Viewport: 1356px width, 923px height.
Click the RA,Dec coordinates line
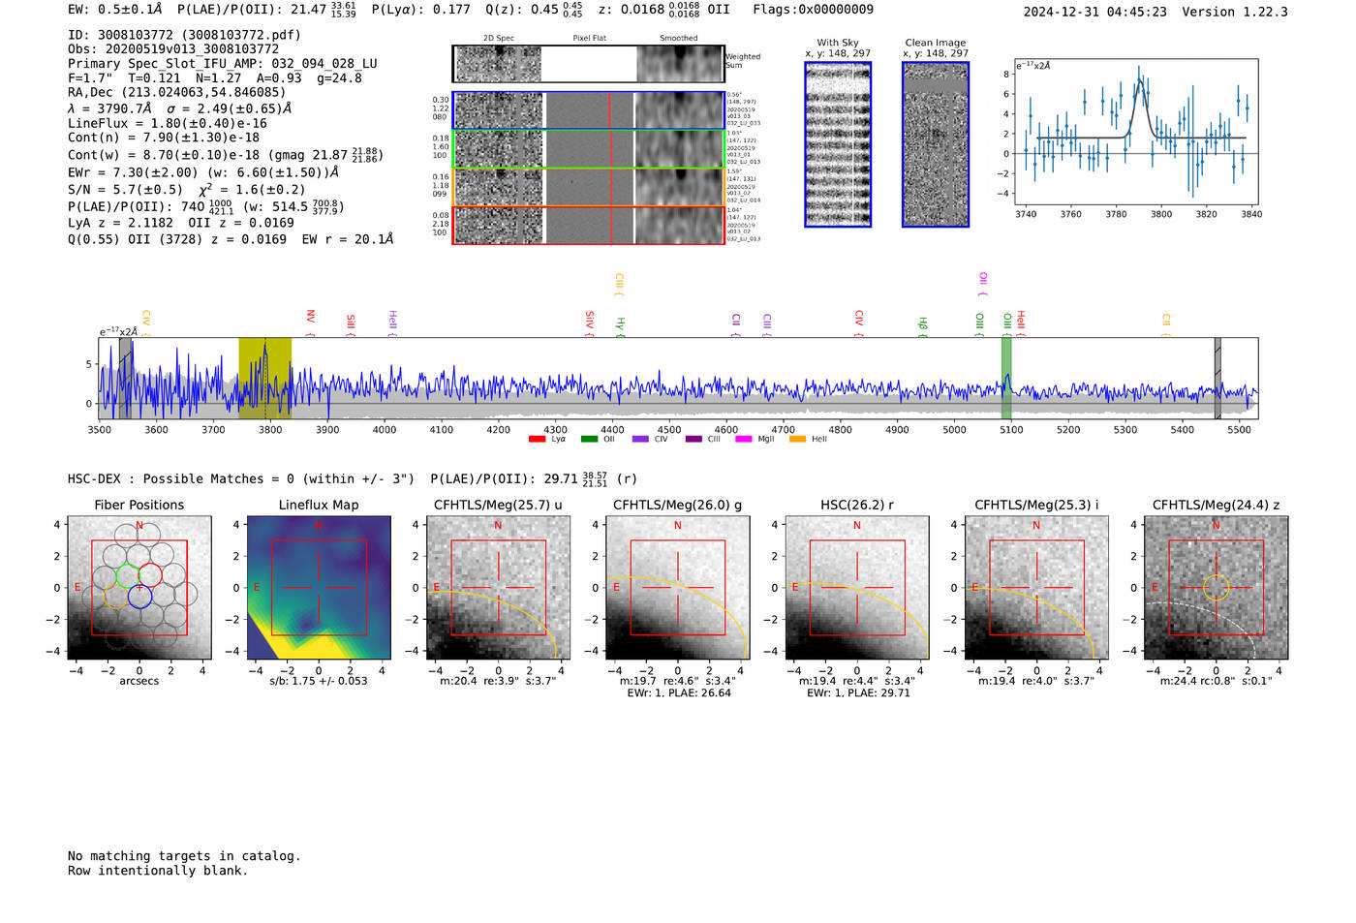pos(176,93)
